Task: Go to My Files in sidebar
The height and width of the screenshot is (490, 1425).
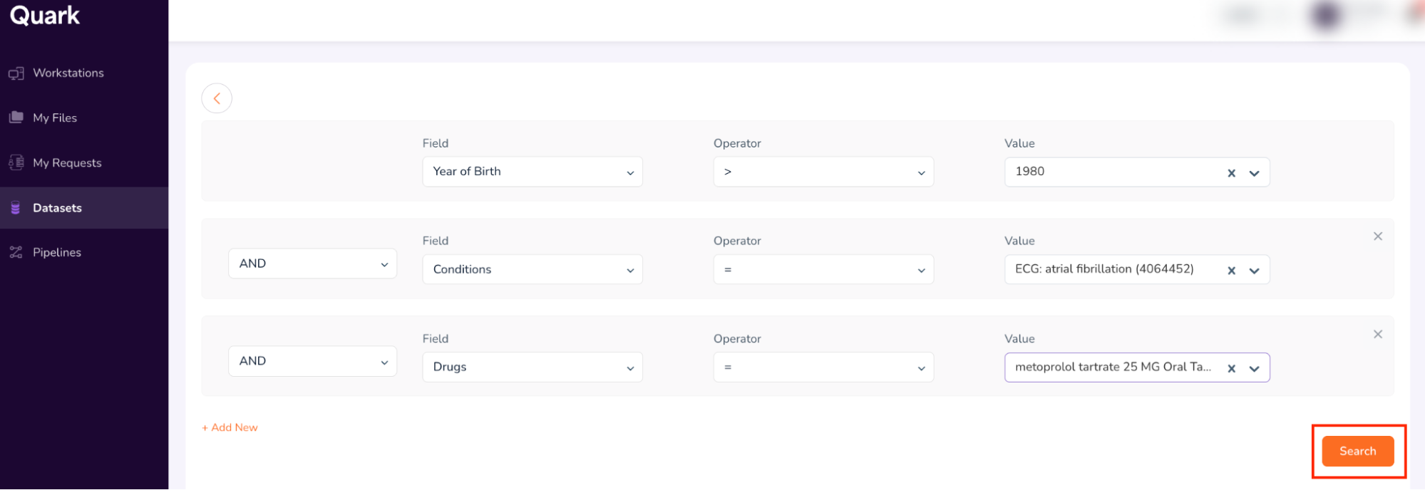Action: click(x=54, y=118)
